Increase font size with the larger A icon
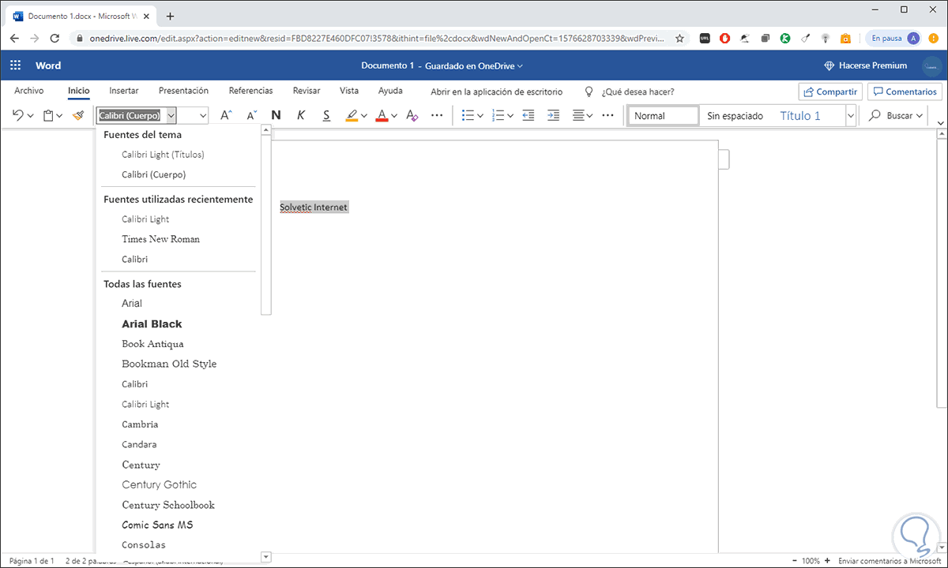The height and width of the screenshot is (568, 948). pyautogui.click(x=225, y=116)
